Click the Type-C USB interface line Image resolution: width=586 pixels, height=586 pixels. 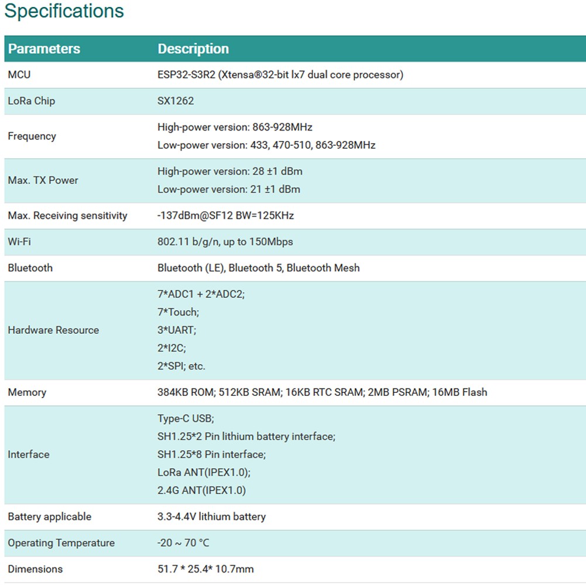tap(186, 419)
